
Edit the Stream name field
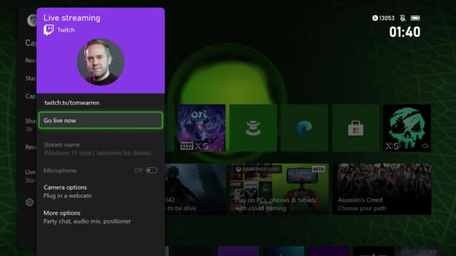point(101,149)
